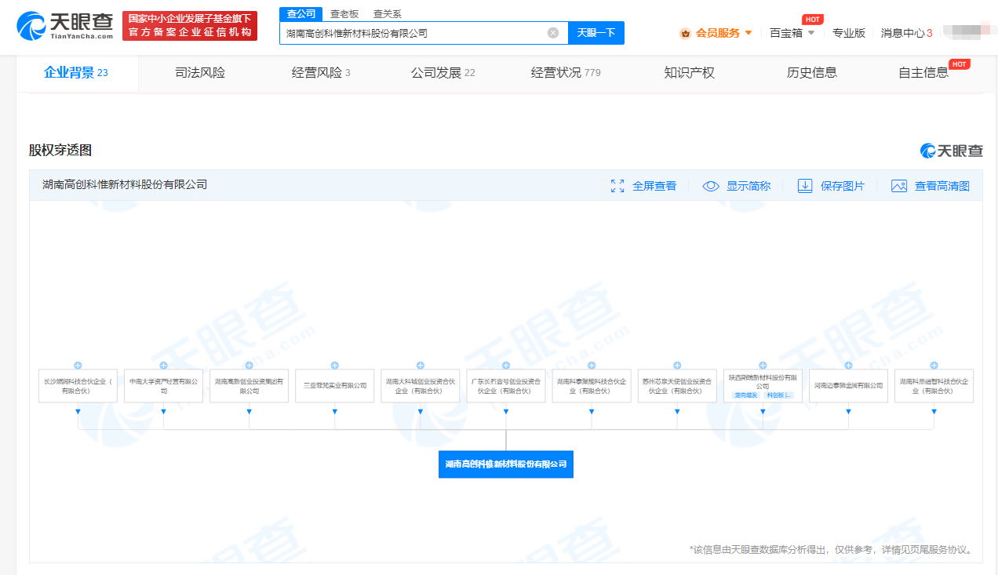The height and width of the screenshot is (575, 998).
Task: Expand the plus above the 苏州 investment node
Action: [x=676, y=366]
